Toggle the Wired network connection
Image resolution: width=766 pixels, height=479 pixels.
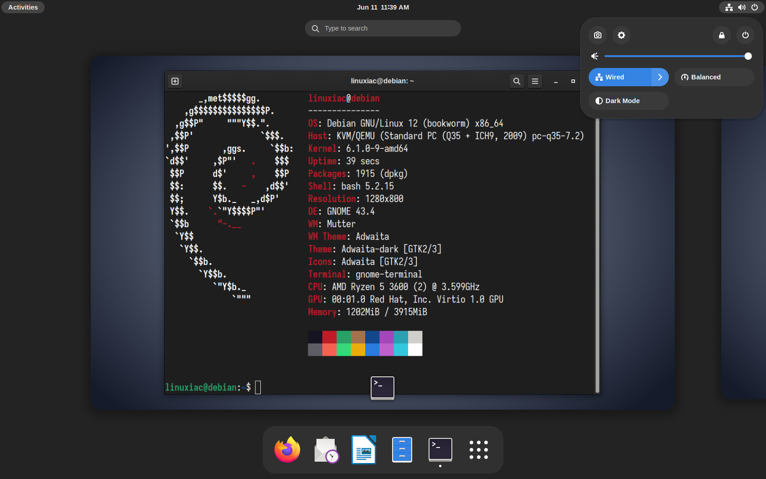pyautogui.click(x=620, y=77)
